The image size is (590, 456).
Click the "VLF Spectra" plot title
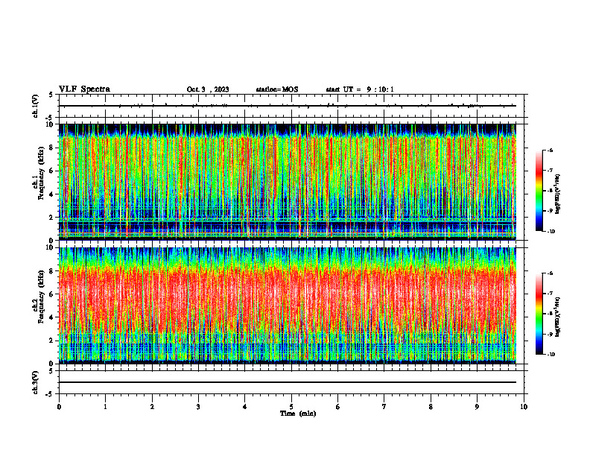point(84,89)
